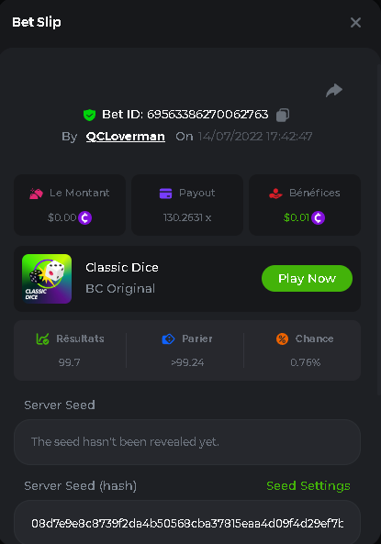Click the Parier blue dice icon
The width and height of the screenshot is (381, 544).
click(x=168, y=339)
